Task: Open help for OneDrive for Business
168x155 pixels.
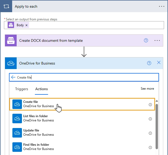Action: (149, 63)
